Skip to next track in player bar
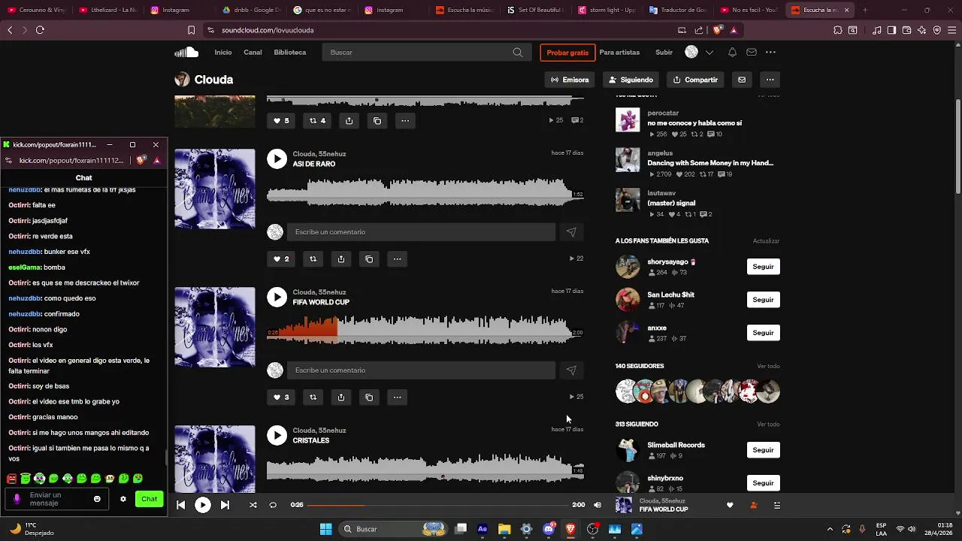 click(x=225, y=505)
